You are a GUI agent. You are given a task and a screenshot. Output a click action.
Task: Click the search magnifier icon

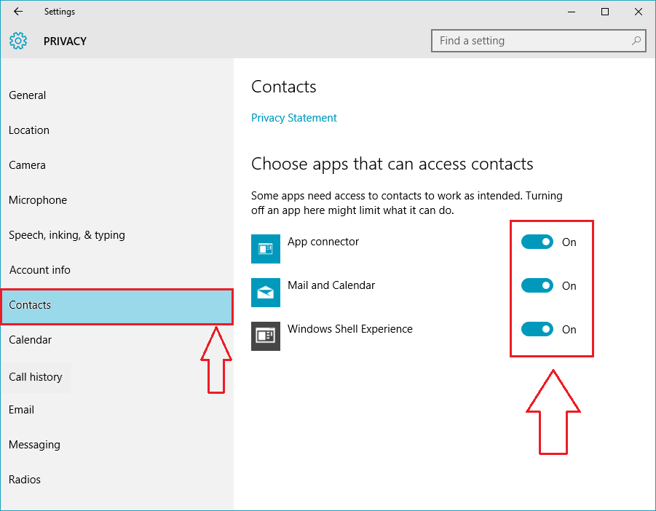click(x=636, y=41)
